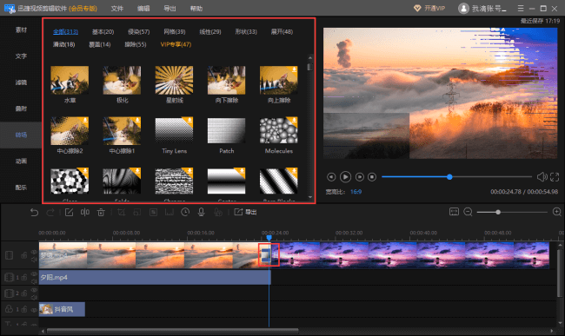
Task: Toggle visibility of empty video track 2
Action: pos(34,290)
